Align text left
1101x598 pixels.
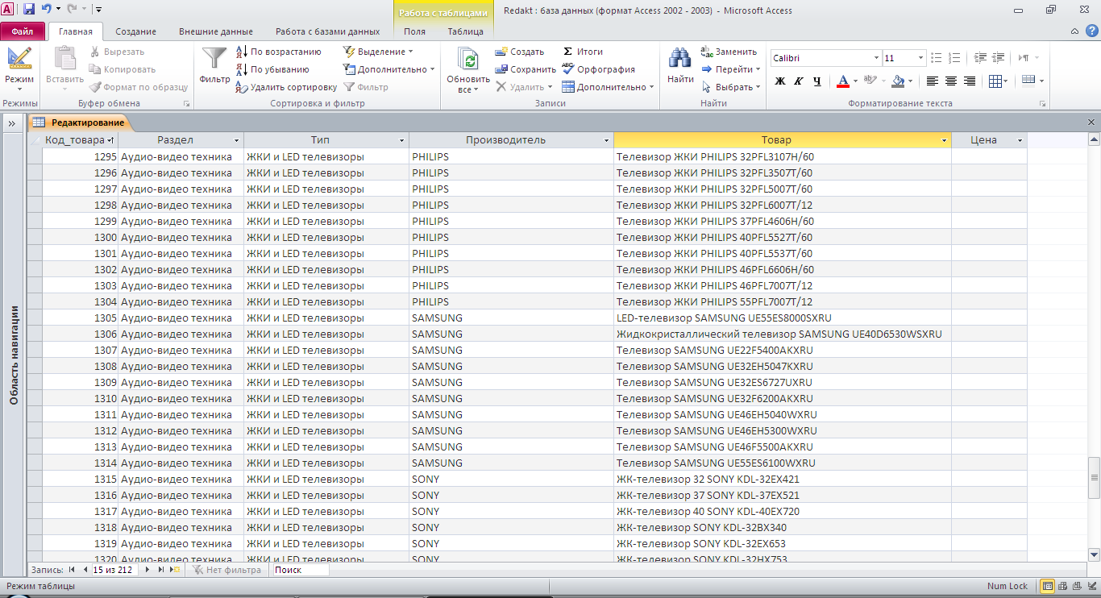(933, 81)
